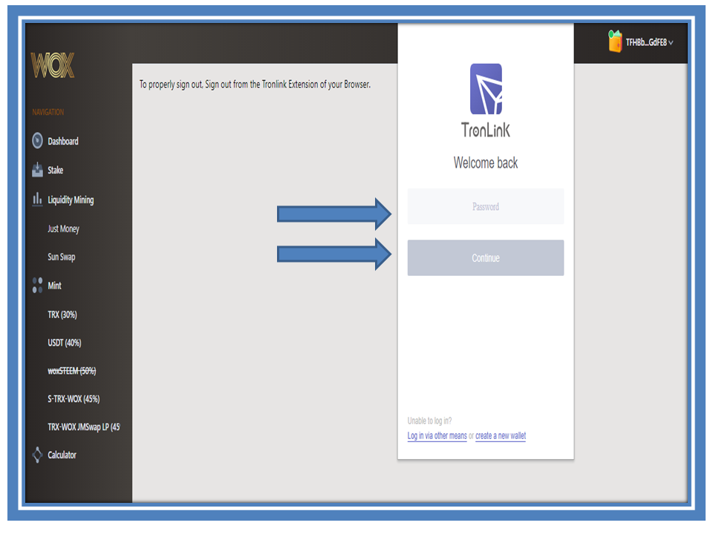The height and width of the screenshot is (534, 713).
Task: Click the Liquidity Mining bar chart icon
Action: [37, 199]
